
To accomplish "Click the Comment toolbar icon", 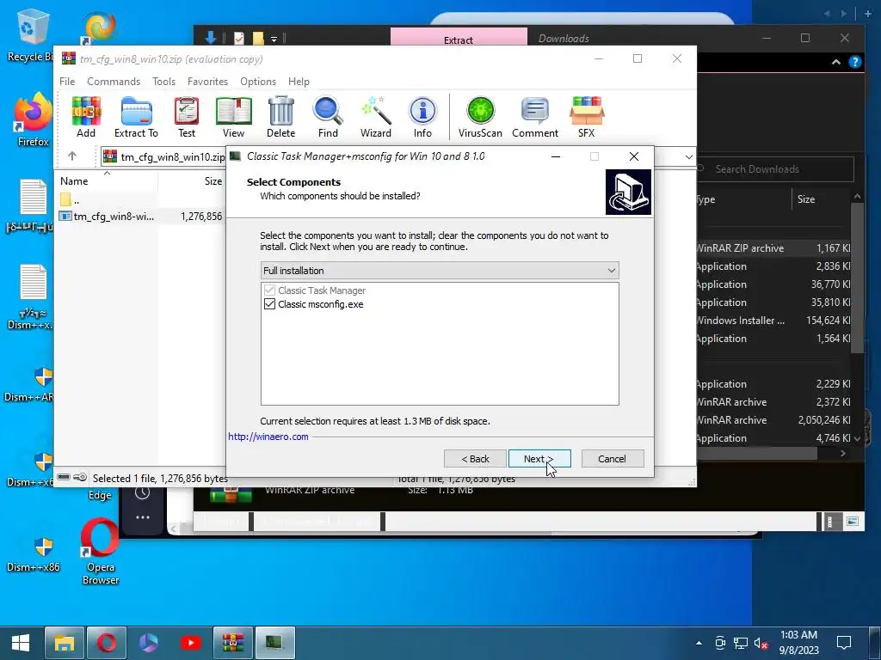I will coord(535,117).
